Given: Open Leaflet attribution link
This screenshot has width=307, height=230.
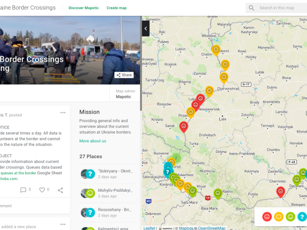Looking at the screenshot, I should (149, 228).
